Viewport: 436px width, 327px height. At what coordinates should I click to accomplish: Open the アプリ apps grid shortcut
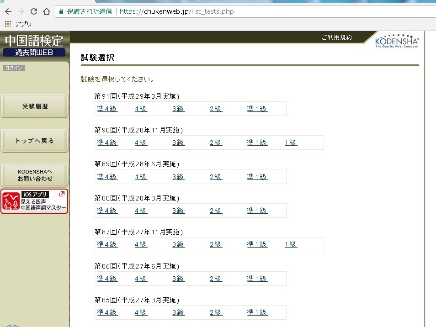coord(18,24)
